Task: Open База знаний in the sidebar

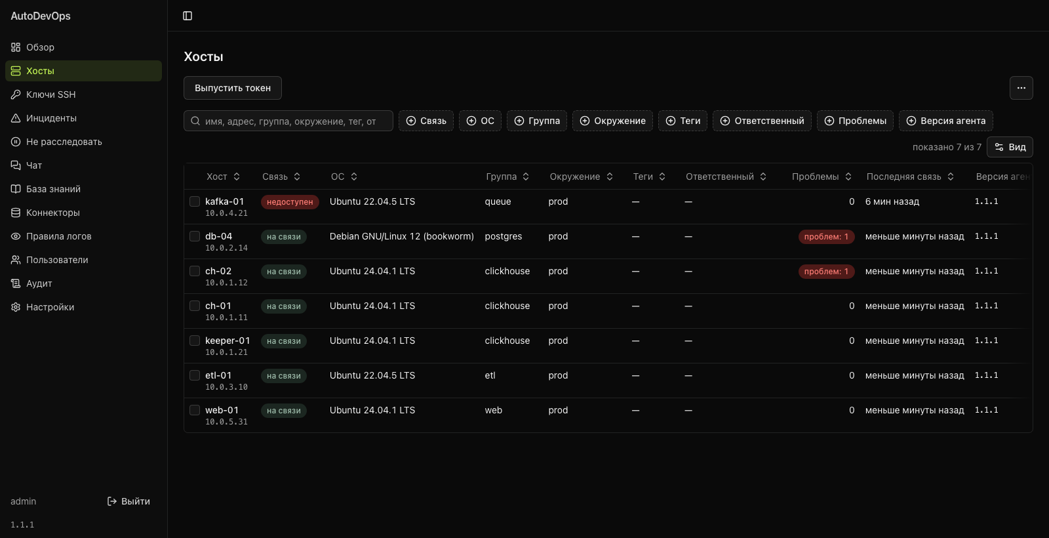Action: [83, 189]
